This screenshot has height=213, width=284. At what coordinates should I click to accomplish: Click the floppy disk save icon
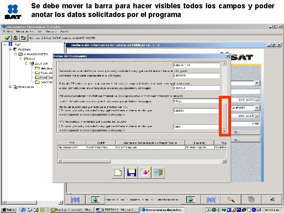pos(131,173)
